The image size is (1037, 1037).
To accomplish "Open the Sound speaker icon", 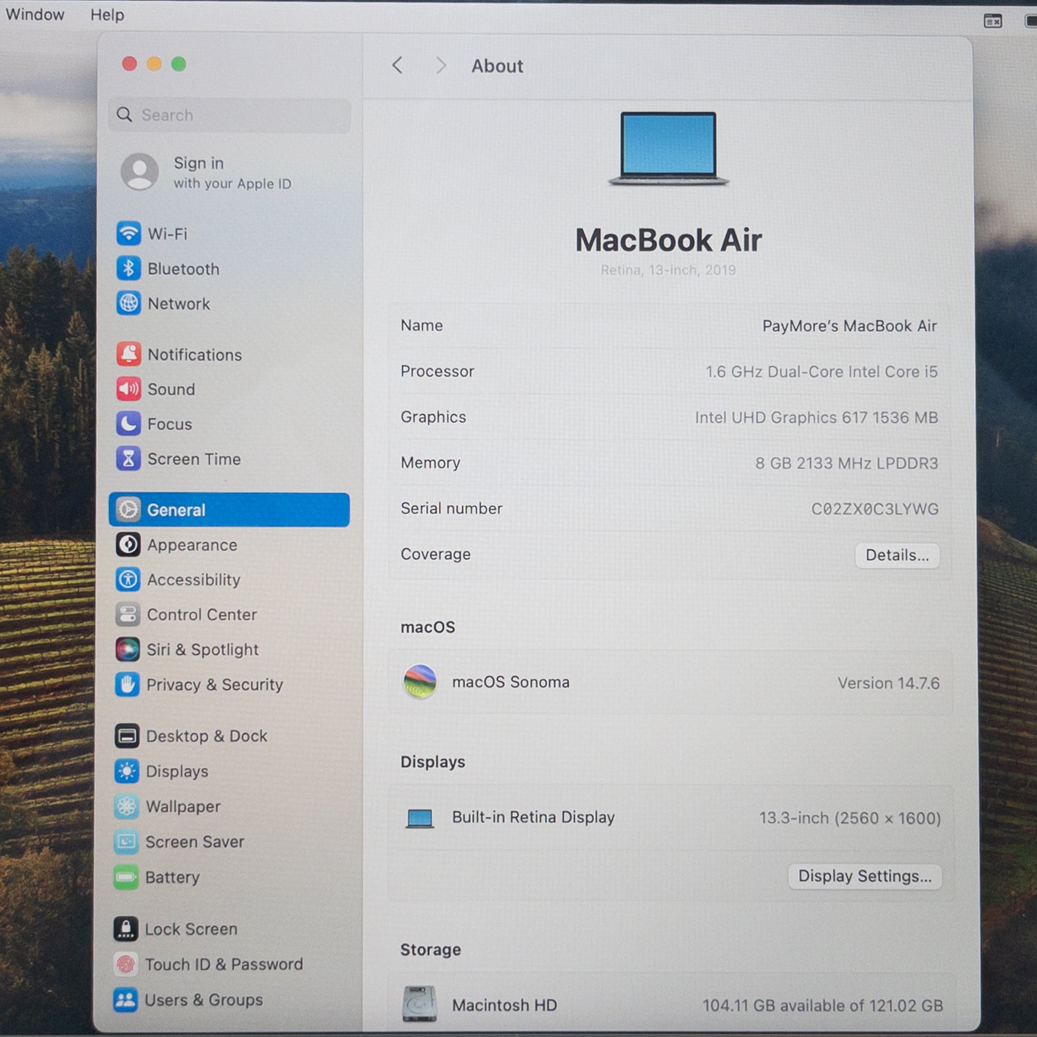I will pos(129,389).
